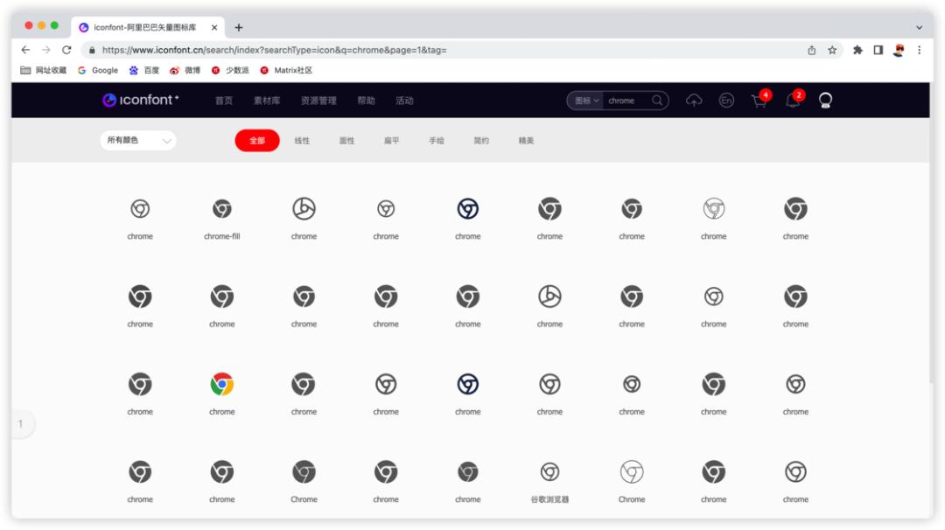Open the 活动 menu item
The height and width of the screenshot is (530, 945).
[404, 101]
